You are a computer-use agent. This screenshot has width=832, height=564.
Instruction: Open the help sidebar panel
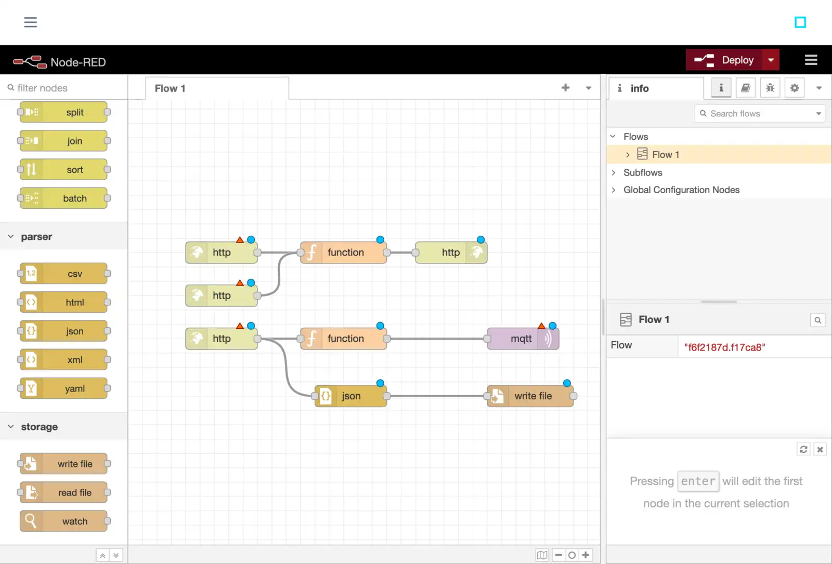(x=746, y=88)
